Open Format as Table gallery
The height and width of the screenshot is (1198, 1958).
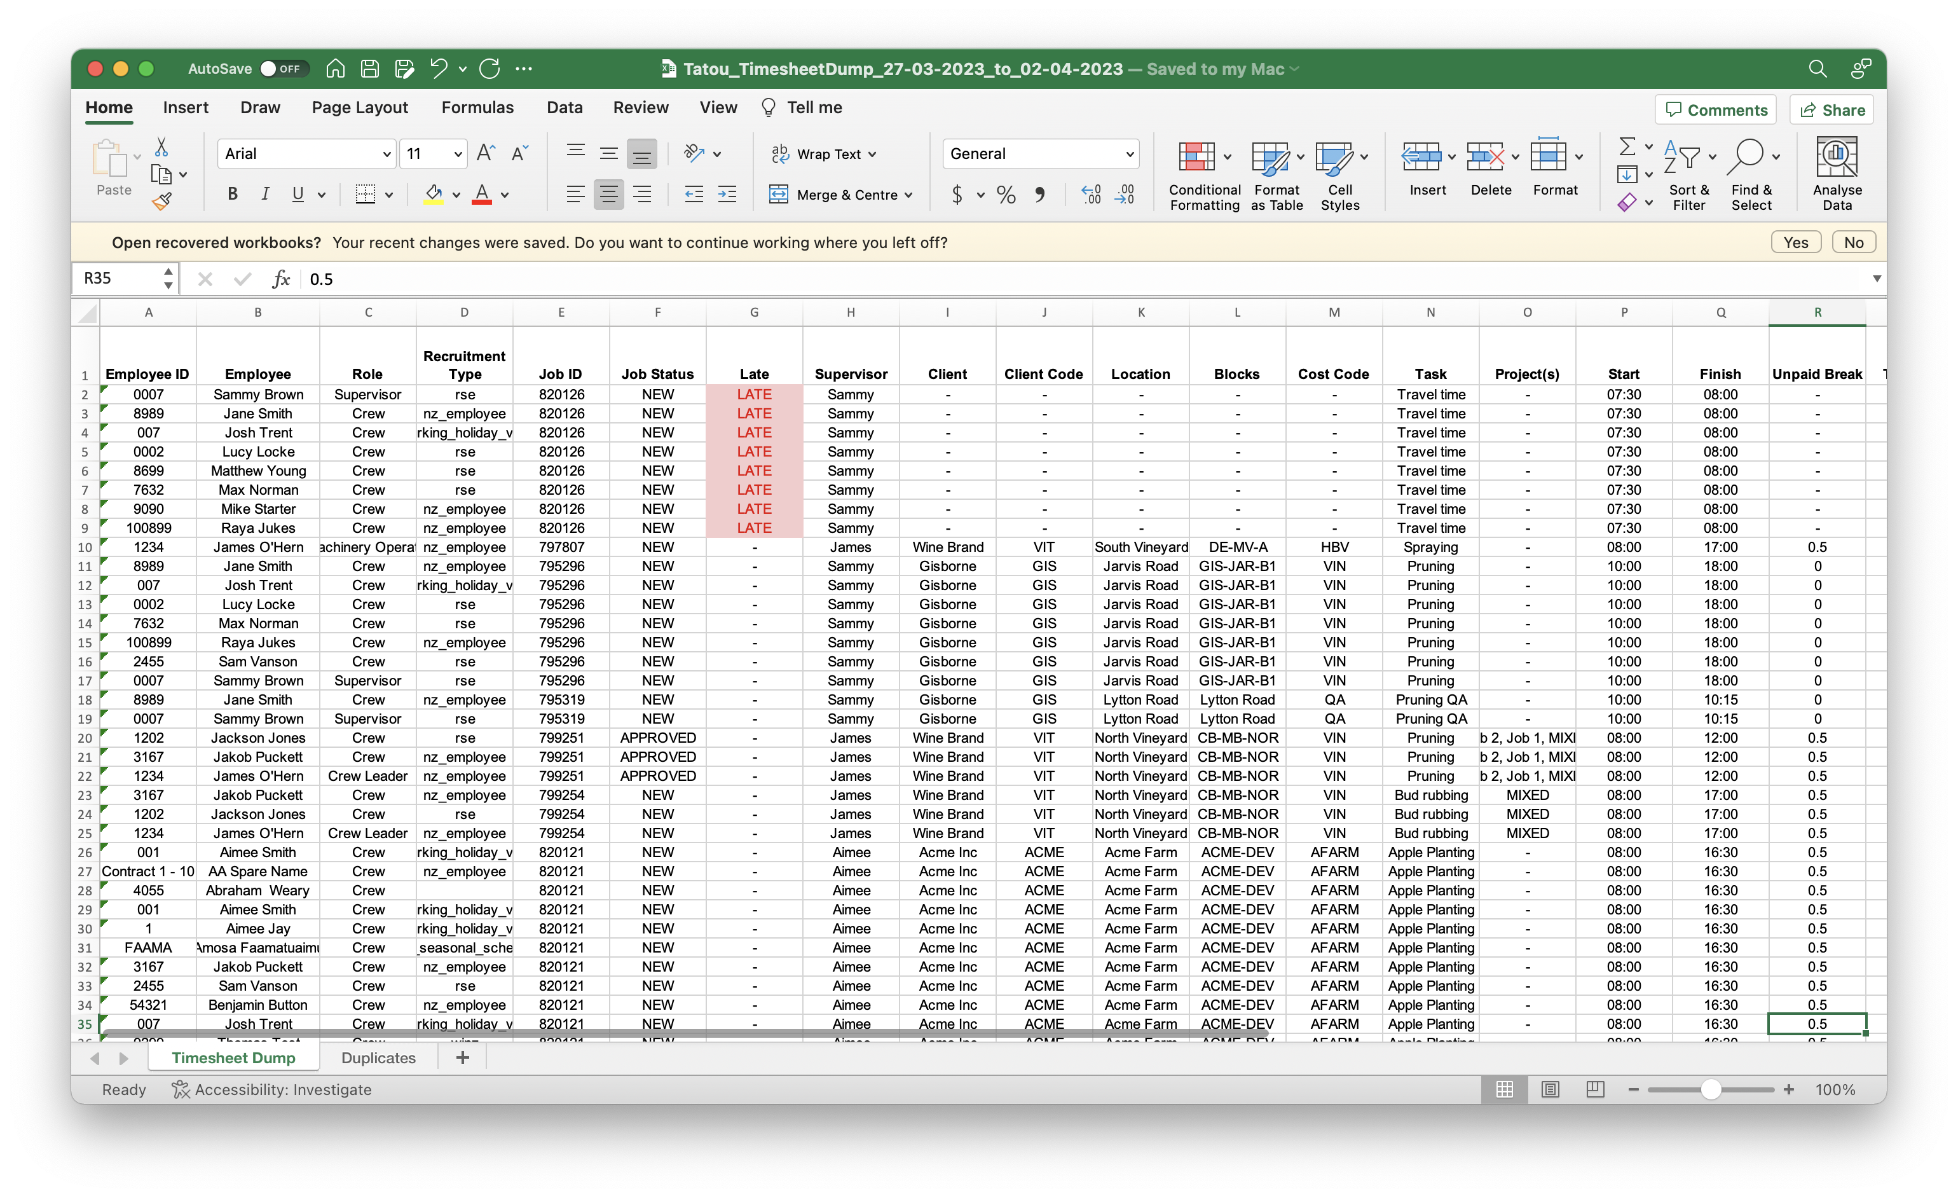[x=1275, y=172]
